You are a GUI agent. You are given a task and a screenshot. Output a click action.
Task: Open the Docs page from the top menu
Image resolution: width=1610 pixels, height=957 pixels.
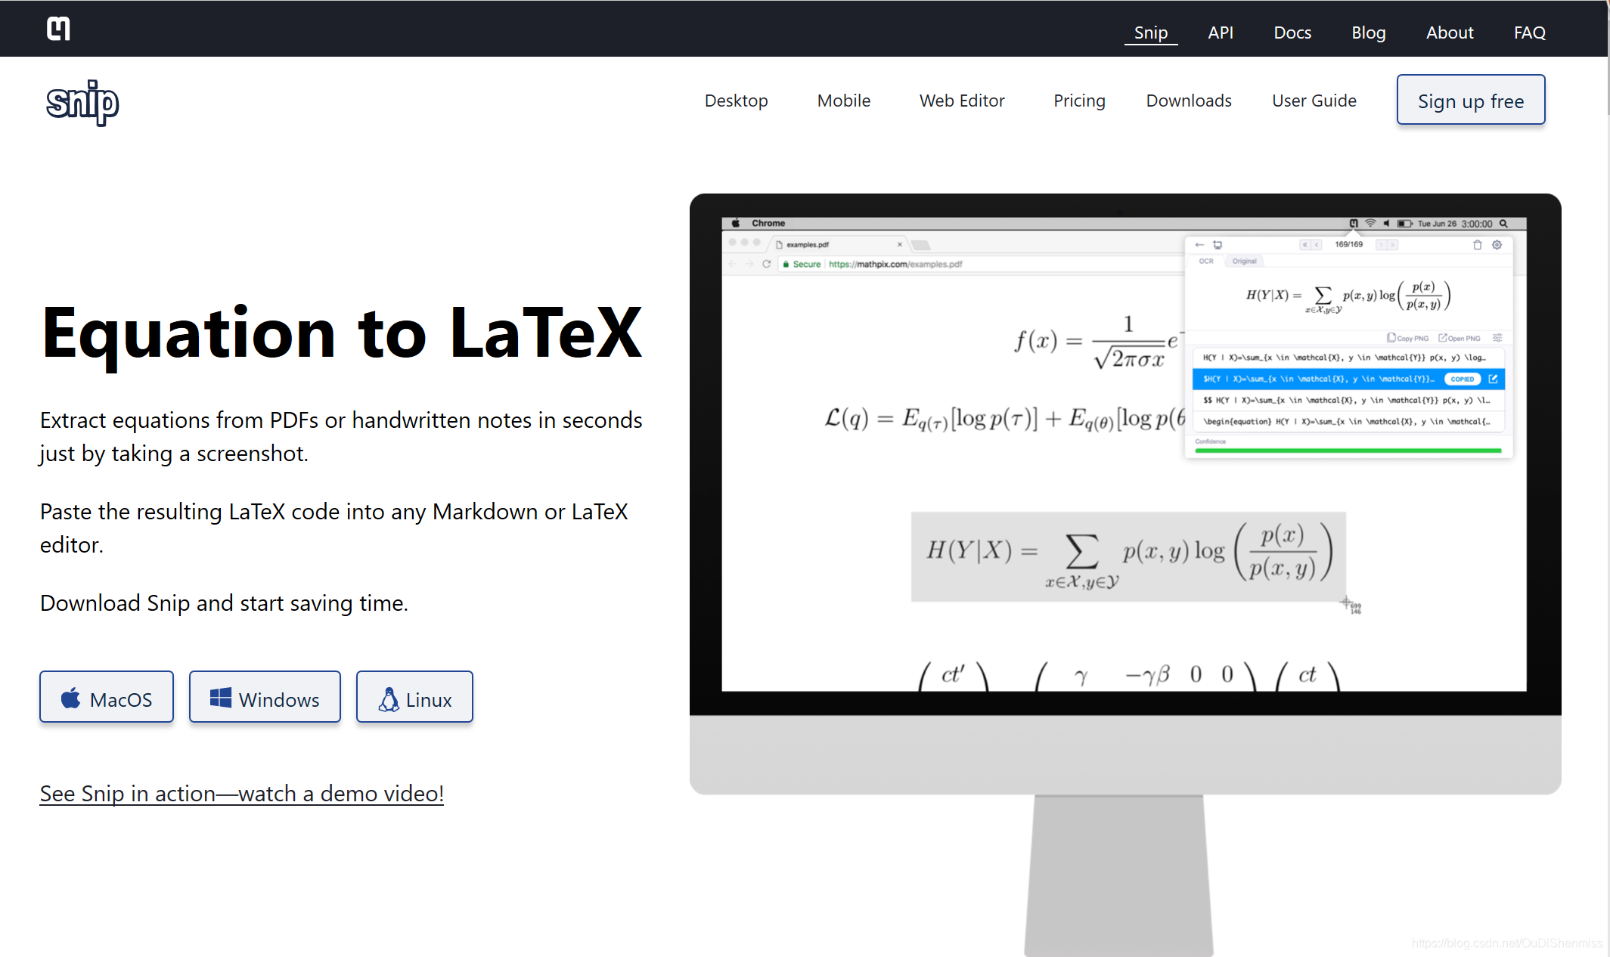(x=1292, y=33)
